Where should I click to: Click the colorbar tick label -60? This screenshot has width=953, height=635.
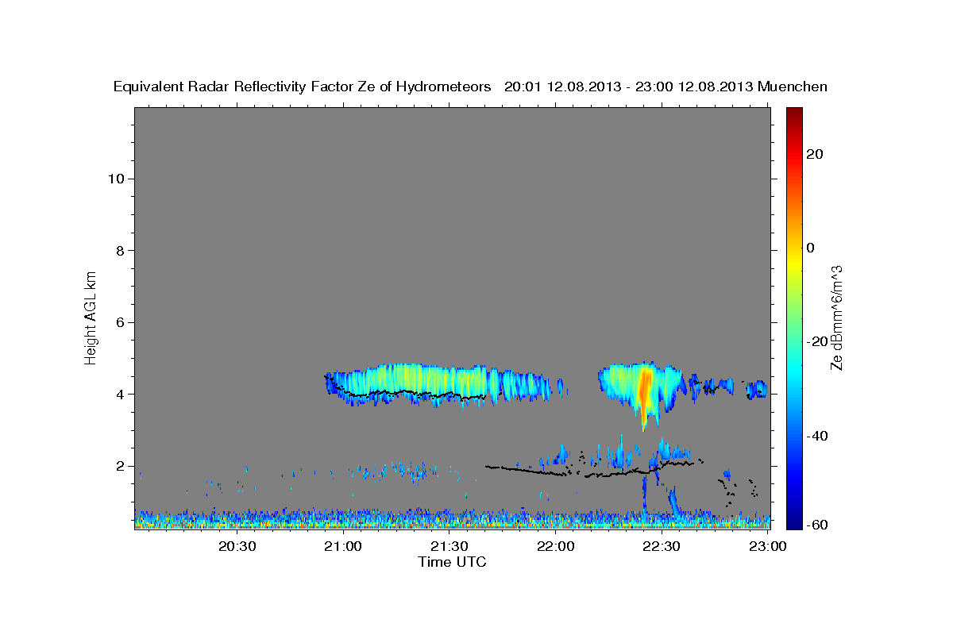816,524
